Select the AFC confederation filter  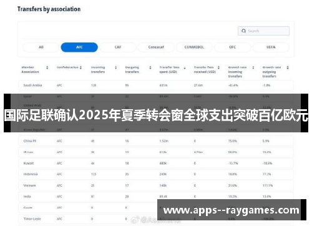[x=79, y=47]
